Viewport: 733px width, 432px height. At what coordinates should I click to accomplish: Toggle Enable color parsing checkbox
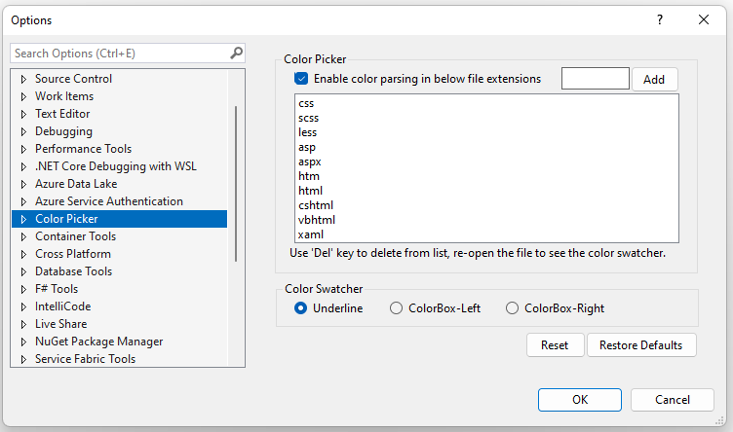click(x=301, y=79)
